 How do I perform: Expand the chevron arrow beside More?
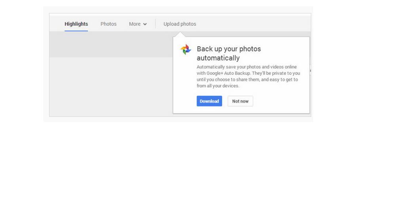click(x=145, y=24)
